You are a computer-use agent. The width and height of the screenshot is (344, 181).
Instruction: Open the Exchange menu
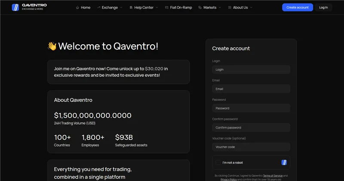pos(110,7)
